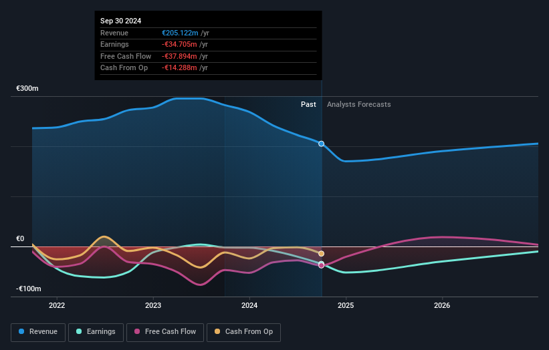This screenshot has height=350, width=549.
Task: Click the €0 y-axis label
Action: [20, 239]
